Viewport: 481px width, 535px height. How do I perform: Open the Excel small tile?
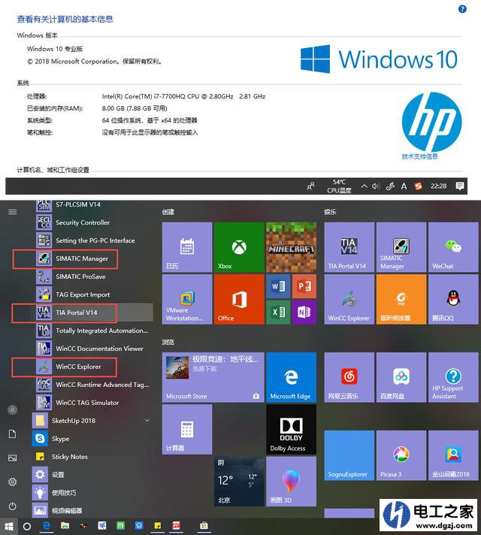[x=278, y=312]
